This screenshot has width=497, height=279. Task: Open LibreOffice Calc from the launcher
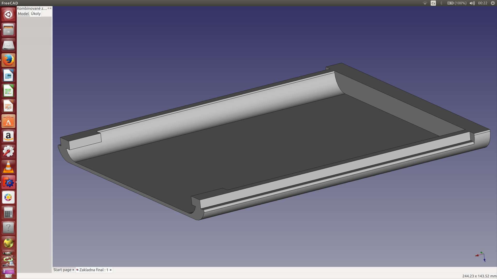click(x=8, y=91)
